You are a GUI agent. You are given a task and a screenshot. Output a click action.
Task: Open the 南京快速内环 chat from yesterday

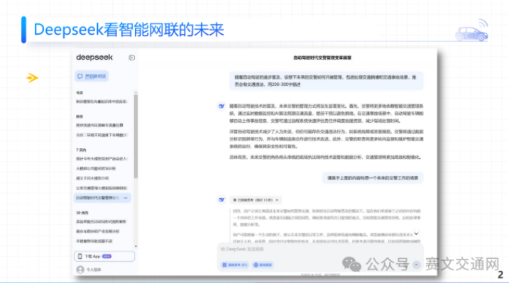pos(100,125)
